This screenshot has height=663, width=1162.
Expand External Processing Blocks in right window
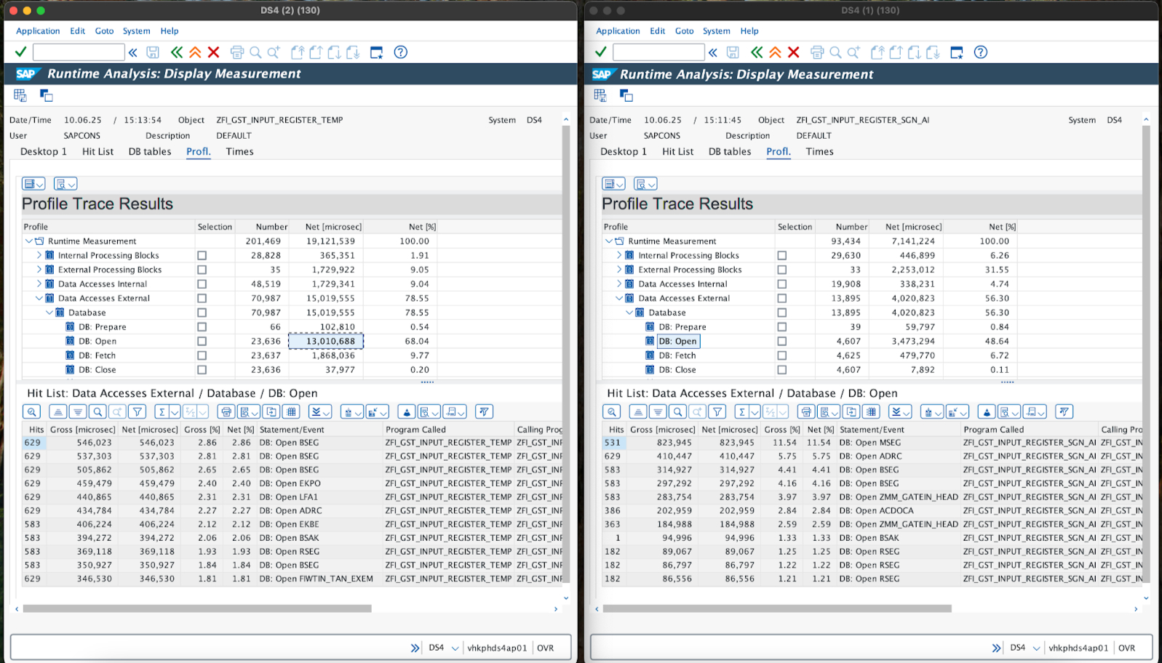(x=619, y=270)
